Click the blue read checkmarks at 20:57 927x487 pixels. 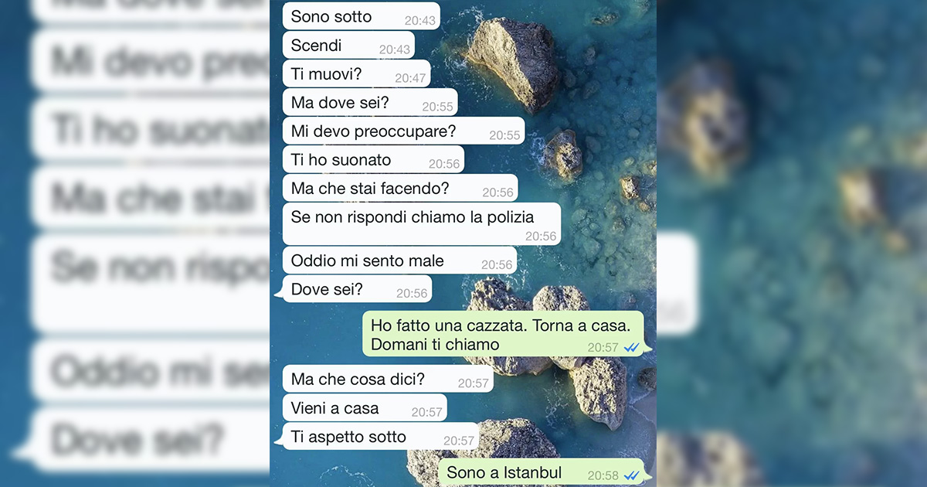coord(631,347)
